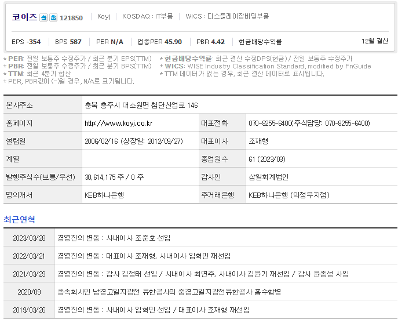Screen dimensions: 398x323
Task: Select the Koyj English name text
Action: 104,16
